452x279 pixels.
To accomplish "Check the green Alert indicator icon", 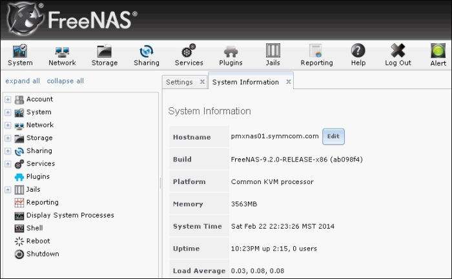I will click(x=438, y=51).
